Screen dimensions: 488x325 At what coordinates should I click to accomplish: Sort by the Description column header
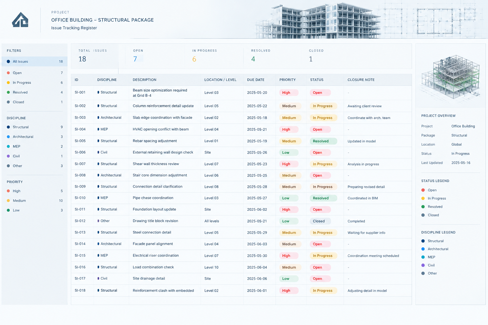[145, 80]
